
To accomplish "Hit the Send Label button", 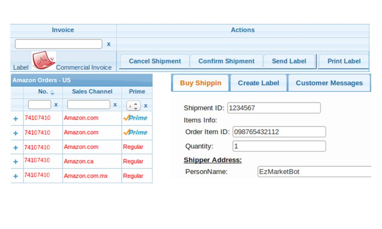I will pos(289,61).
